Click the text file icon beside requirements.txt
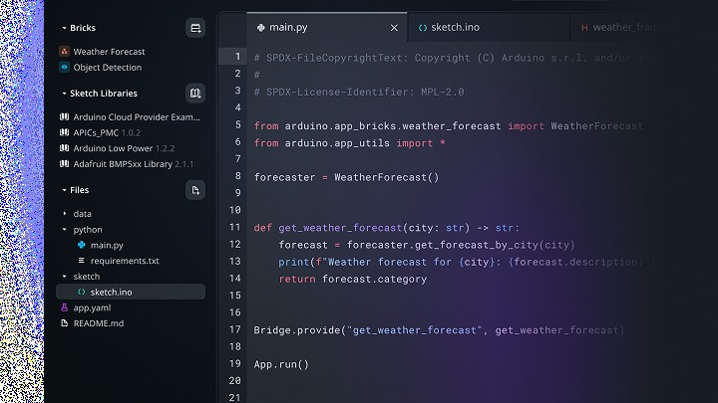Image resolution: width=718 pixels, height=403 pixels. pyautogui.click(x=82, y=261)
